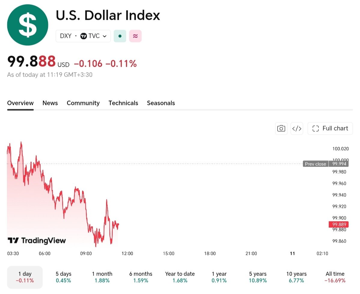Click the TVC source logo icon
This screenshot has width=360, height=294.
(84, 36)
